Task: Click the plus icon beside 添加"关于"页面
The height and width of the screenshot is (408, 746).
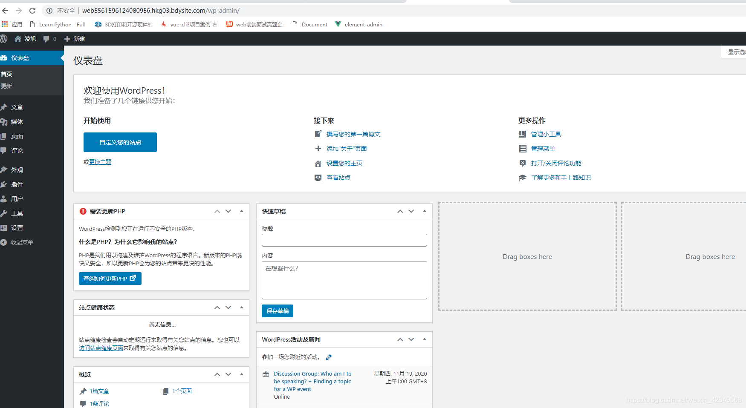Action: pos(318,149)
